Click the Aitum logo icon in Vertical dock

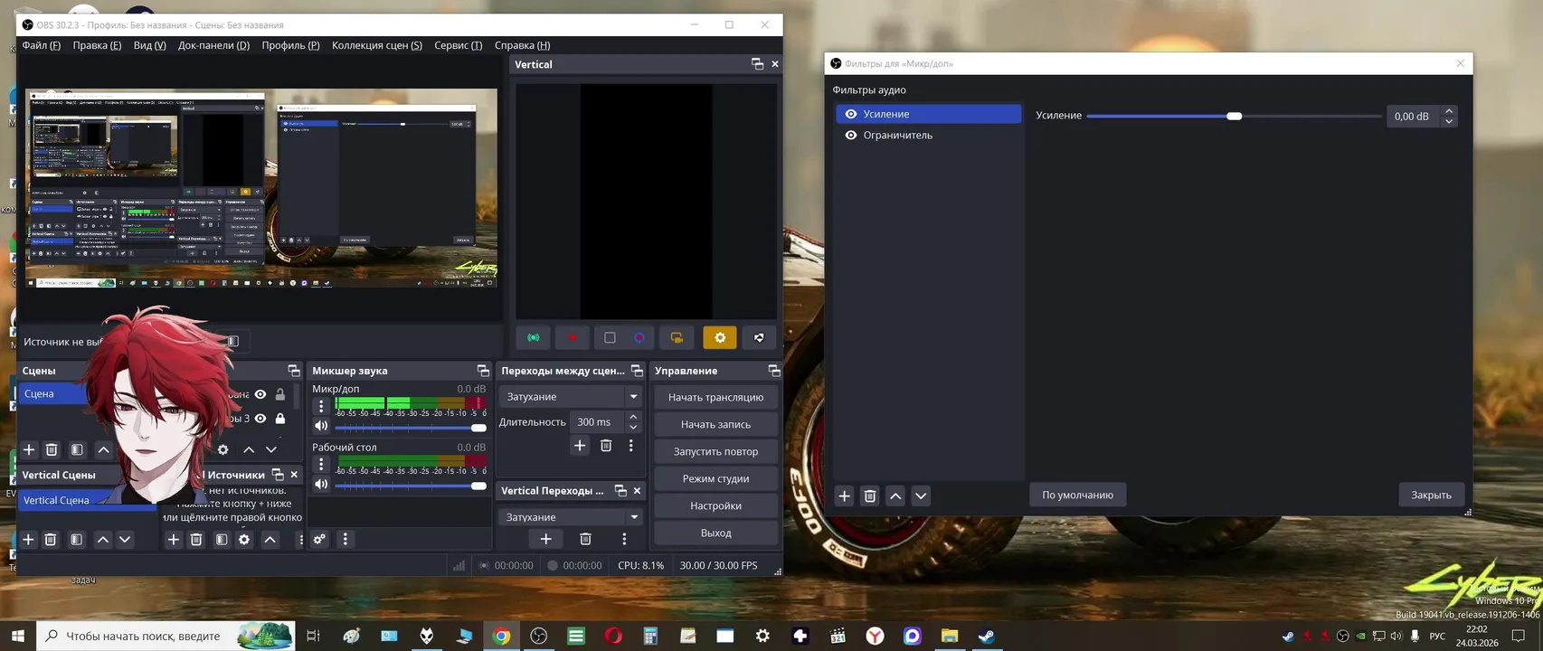(x=759, y=337)
